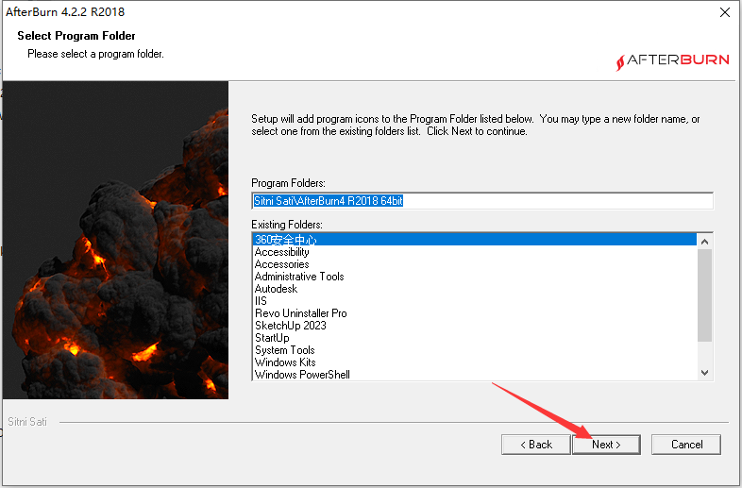This screenshot has height=488, width=742.
Task: Choose System Tools in the list
Action: [475, 350]
